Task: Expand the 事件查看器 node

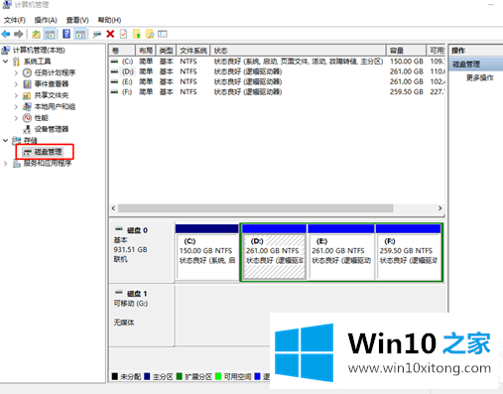Action: pyautogui.click(x=16, y=84)
